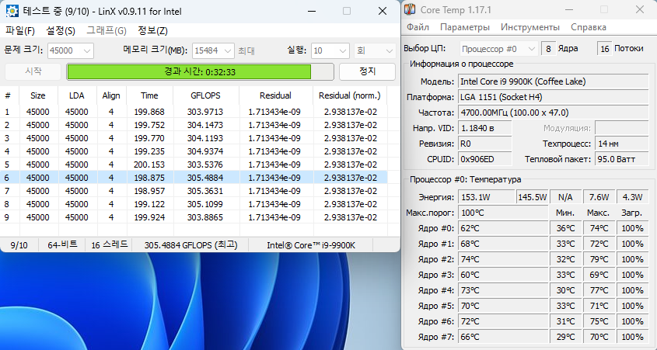Minimize the LinX window
Screen dimensions: 657x350
click(x=311, y=12)
